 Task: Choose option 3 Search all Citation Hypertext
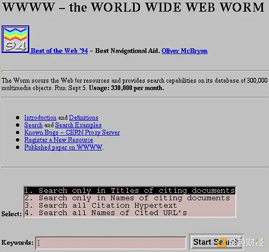point(130,205)
